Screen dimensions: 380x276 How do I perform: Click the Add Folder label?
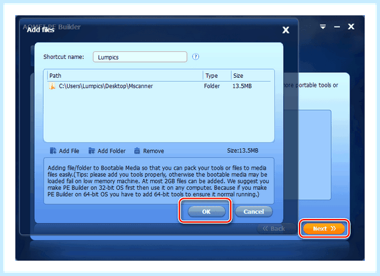point(111,151)
